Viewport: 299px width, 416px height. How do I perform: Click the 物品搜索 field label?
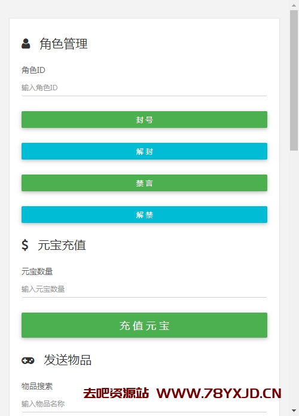point(37,386)
